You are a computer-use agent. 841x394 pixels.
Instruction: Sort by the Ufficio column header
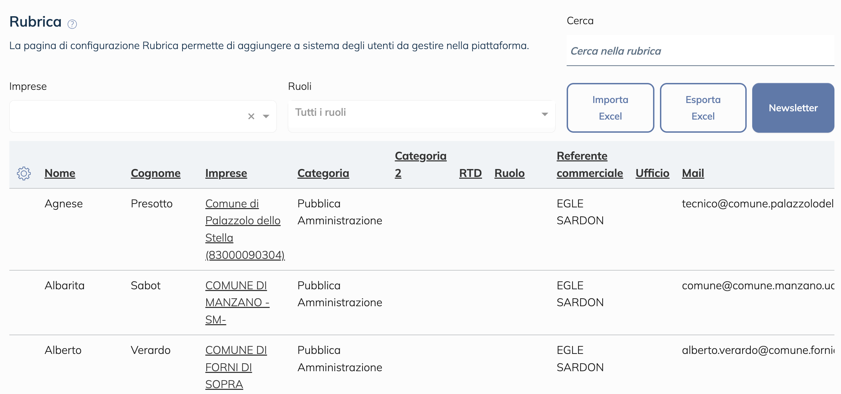pos(652,173)
